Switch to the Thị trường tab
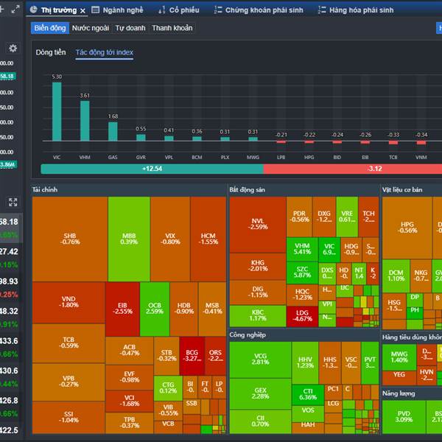Viewport: 442px width, 442px height. (x=57, y=10)
